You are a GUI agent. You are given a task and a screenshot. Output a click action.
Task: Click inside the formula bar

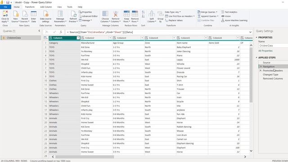coord(157,32)
